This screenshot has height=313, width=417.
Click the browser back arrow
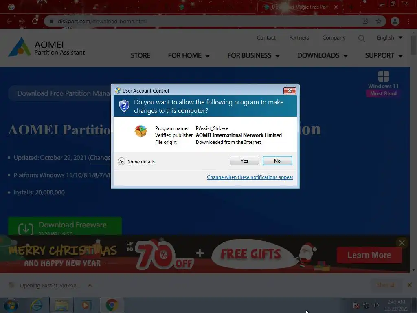pos(9,21)
